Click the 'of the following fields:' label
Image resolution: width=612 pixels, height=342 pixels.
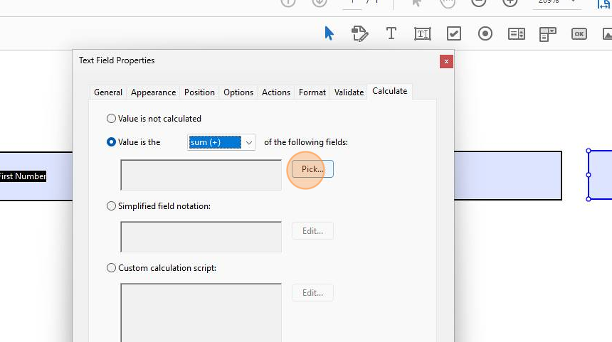click(306, 142)
